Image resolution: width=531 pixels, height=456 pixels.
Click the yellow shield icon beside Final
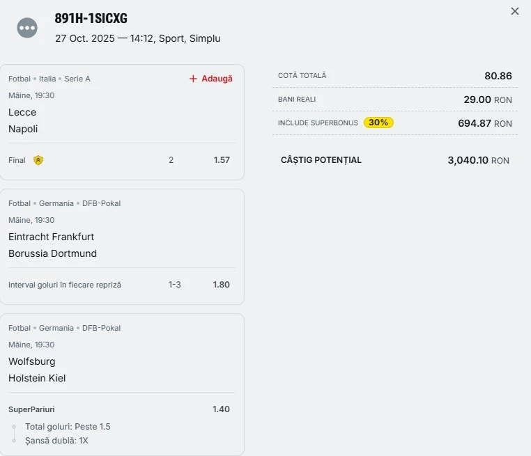(38, 160)
